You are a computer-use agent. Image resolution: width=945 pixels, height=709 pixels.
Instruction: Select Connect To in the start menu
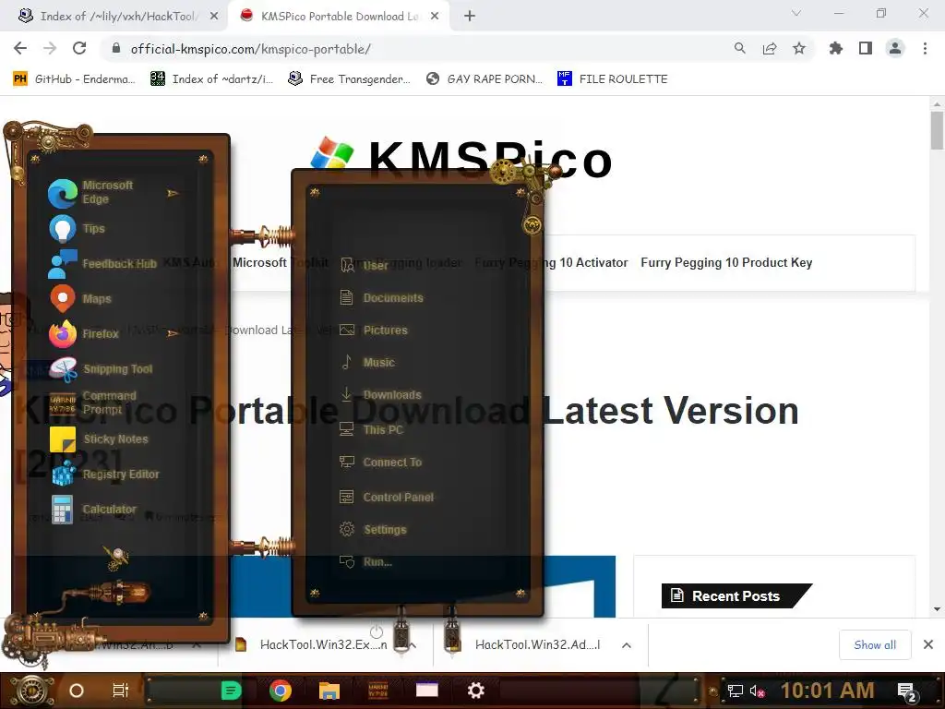pyautogui.click(x=380, y=463)
